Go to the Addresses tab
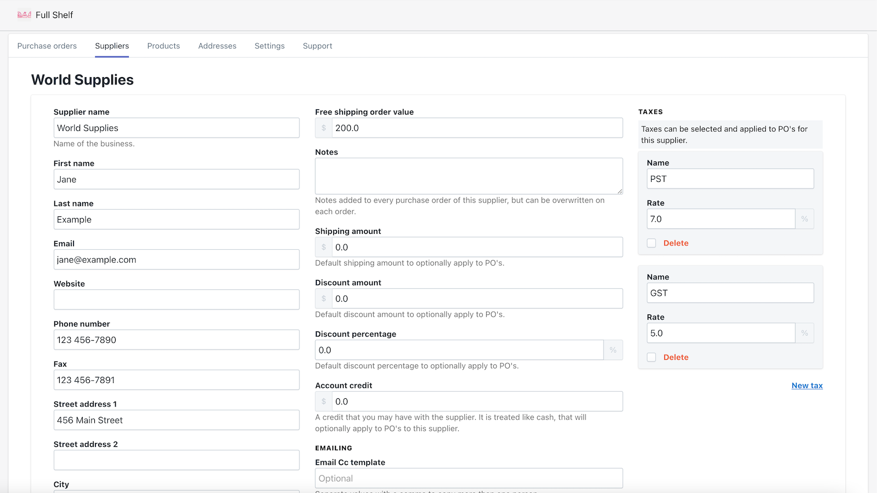Image resolution: width=877 pixels, height=493 pixels. (217, 46)
